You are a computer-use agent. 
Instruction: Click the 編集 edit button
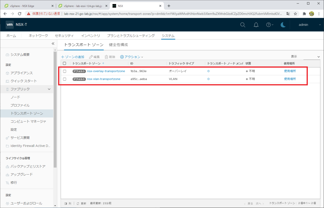(94, 57)
